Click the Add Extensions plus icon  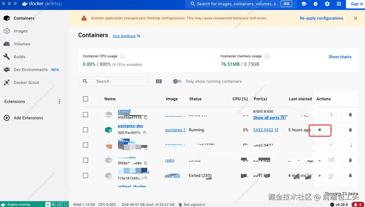pyautogui.click(x=6, y=118)
